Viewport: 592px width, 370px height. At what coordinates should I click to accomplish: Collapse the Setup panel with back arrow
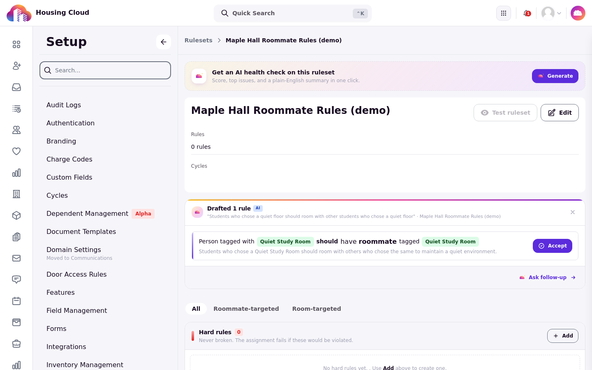pyautogui.click(x=164, y=42)
